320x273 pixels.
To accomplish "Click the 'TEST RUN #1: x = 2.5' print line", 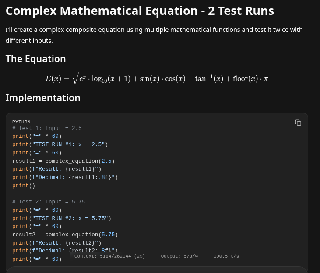I will pyautogui.click(x=60, y=145).
